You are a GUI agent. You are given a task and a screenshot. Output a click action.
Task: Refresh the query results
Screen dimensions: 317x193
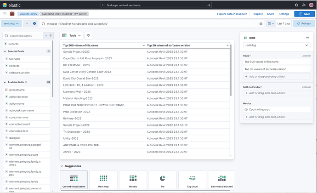tap(304, 24)
